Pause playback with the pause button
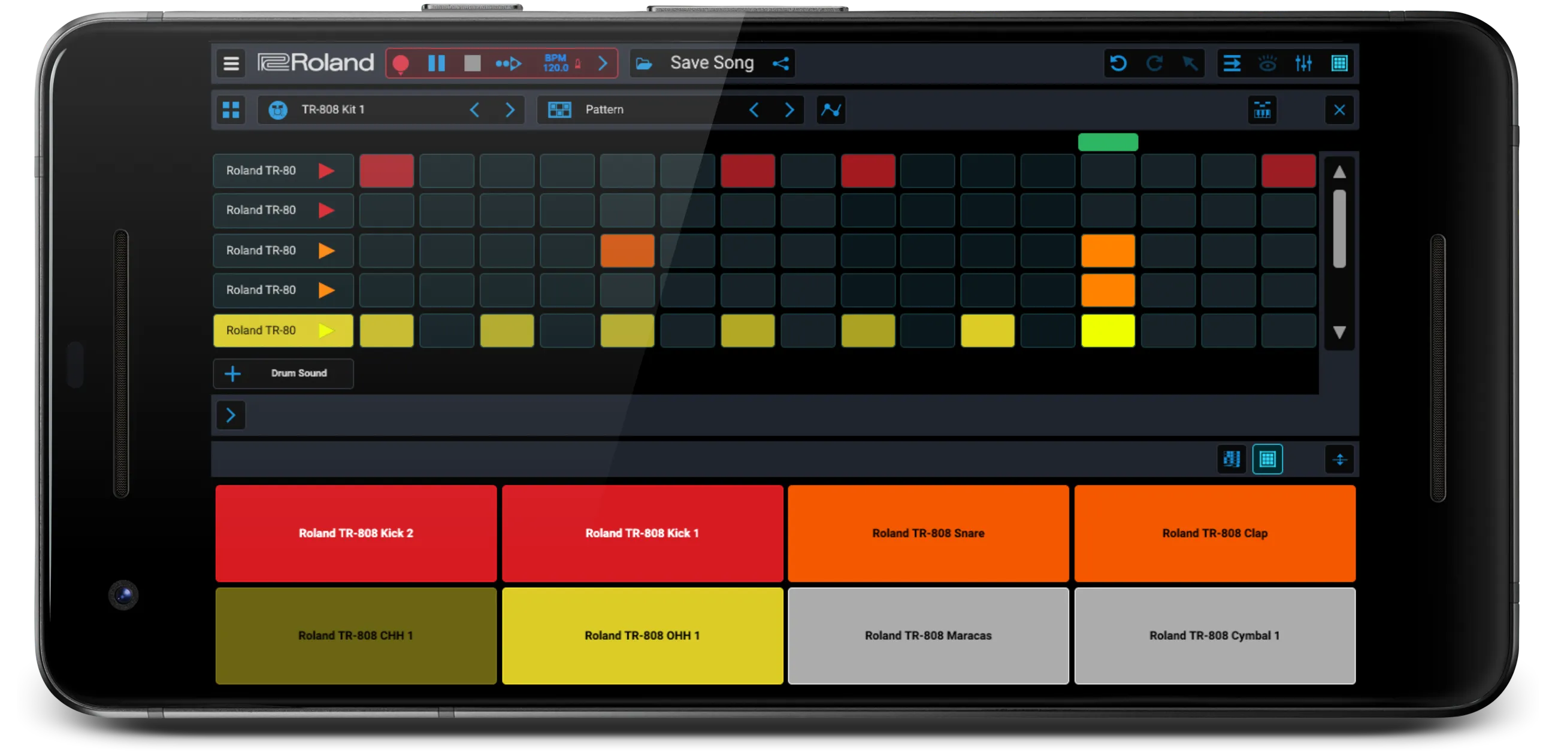Image resolution: width=1555 pixels, height=753 pixels. click(437, 63)
